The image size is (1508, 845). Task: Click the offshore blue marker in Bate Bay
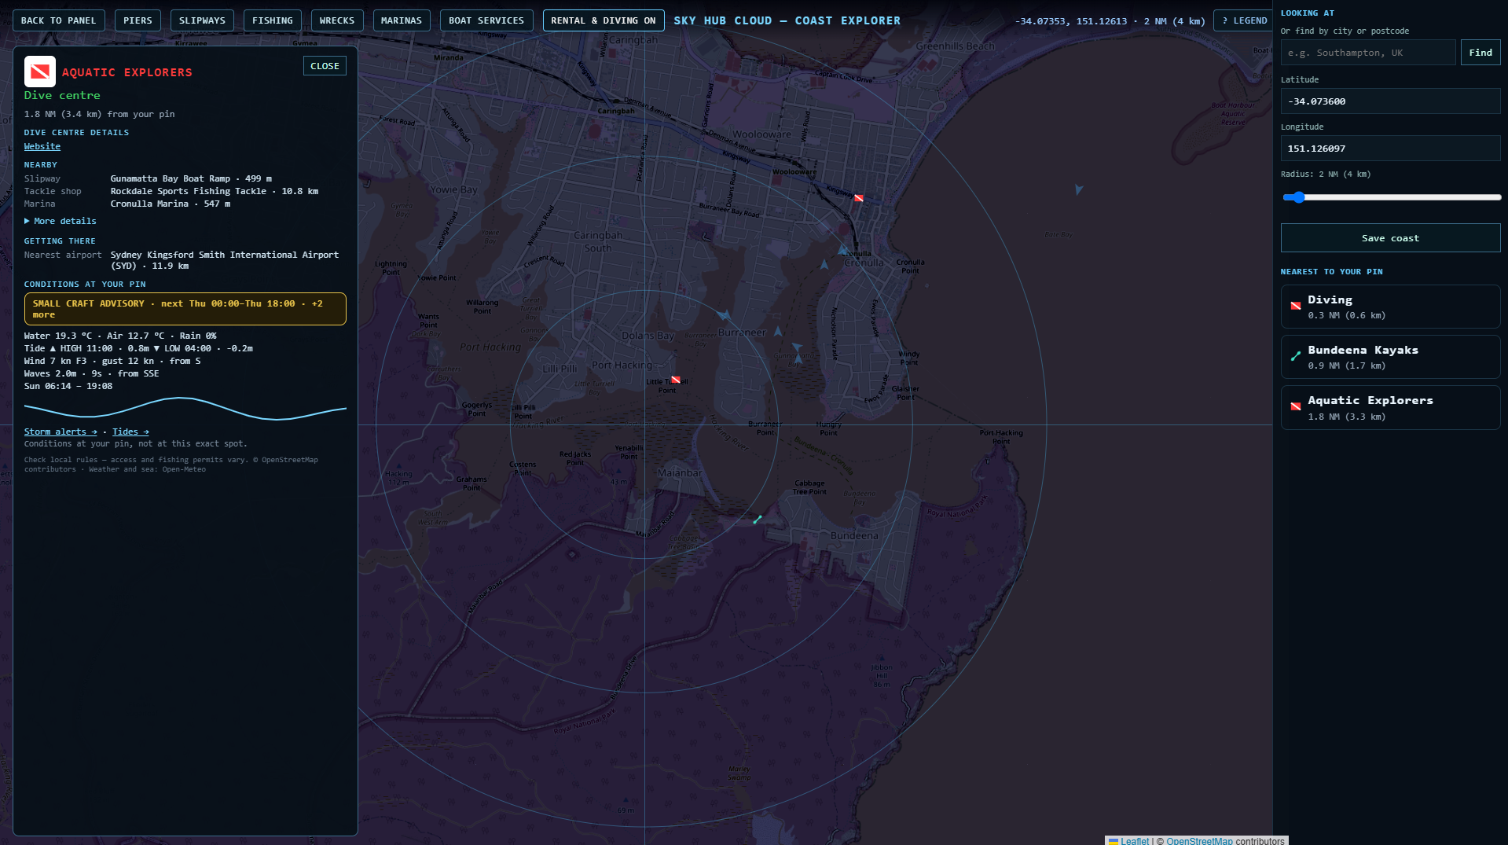[x=1079, y=189]
